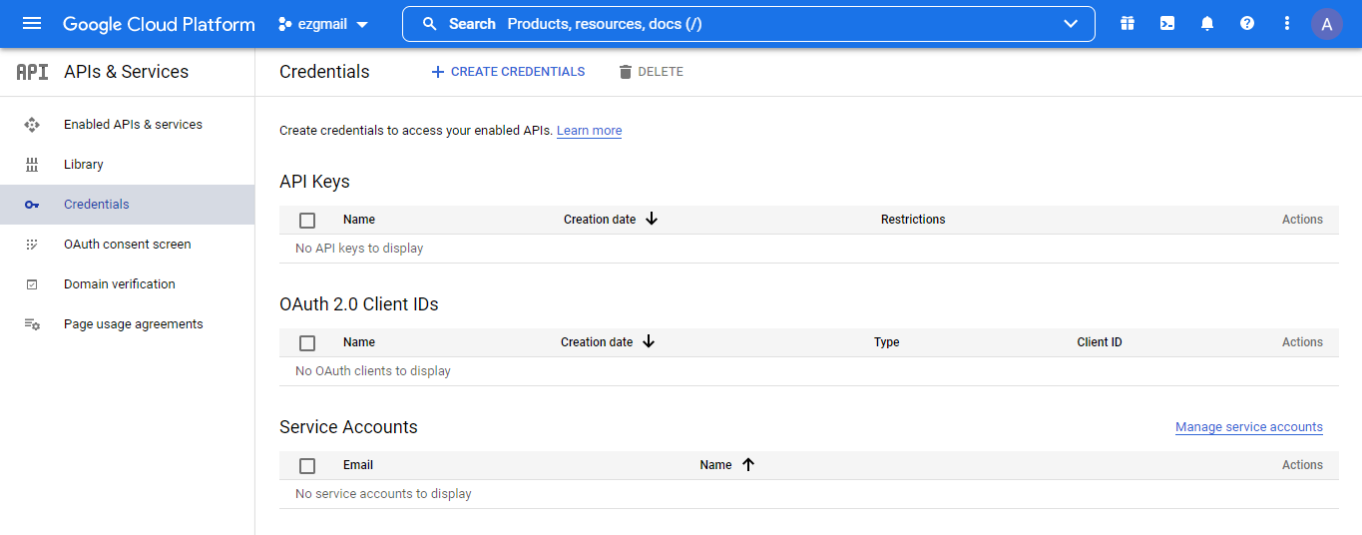The height and width of the screenshot is (535, 1362).
Task: Sort API Keys by Creation date
Action: click(x=600, y=220)
